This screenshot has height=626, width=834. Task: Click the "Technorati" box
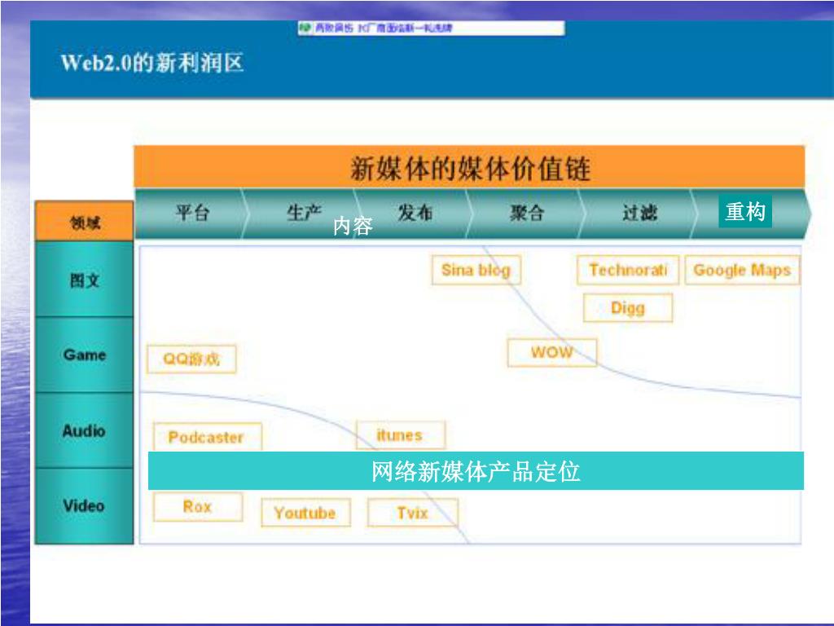pos(628,271)
